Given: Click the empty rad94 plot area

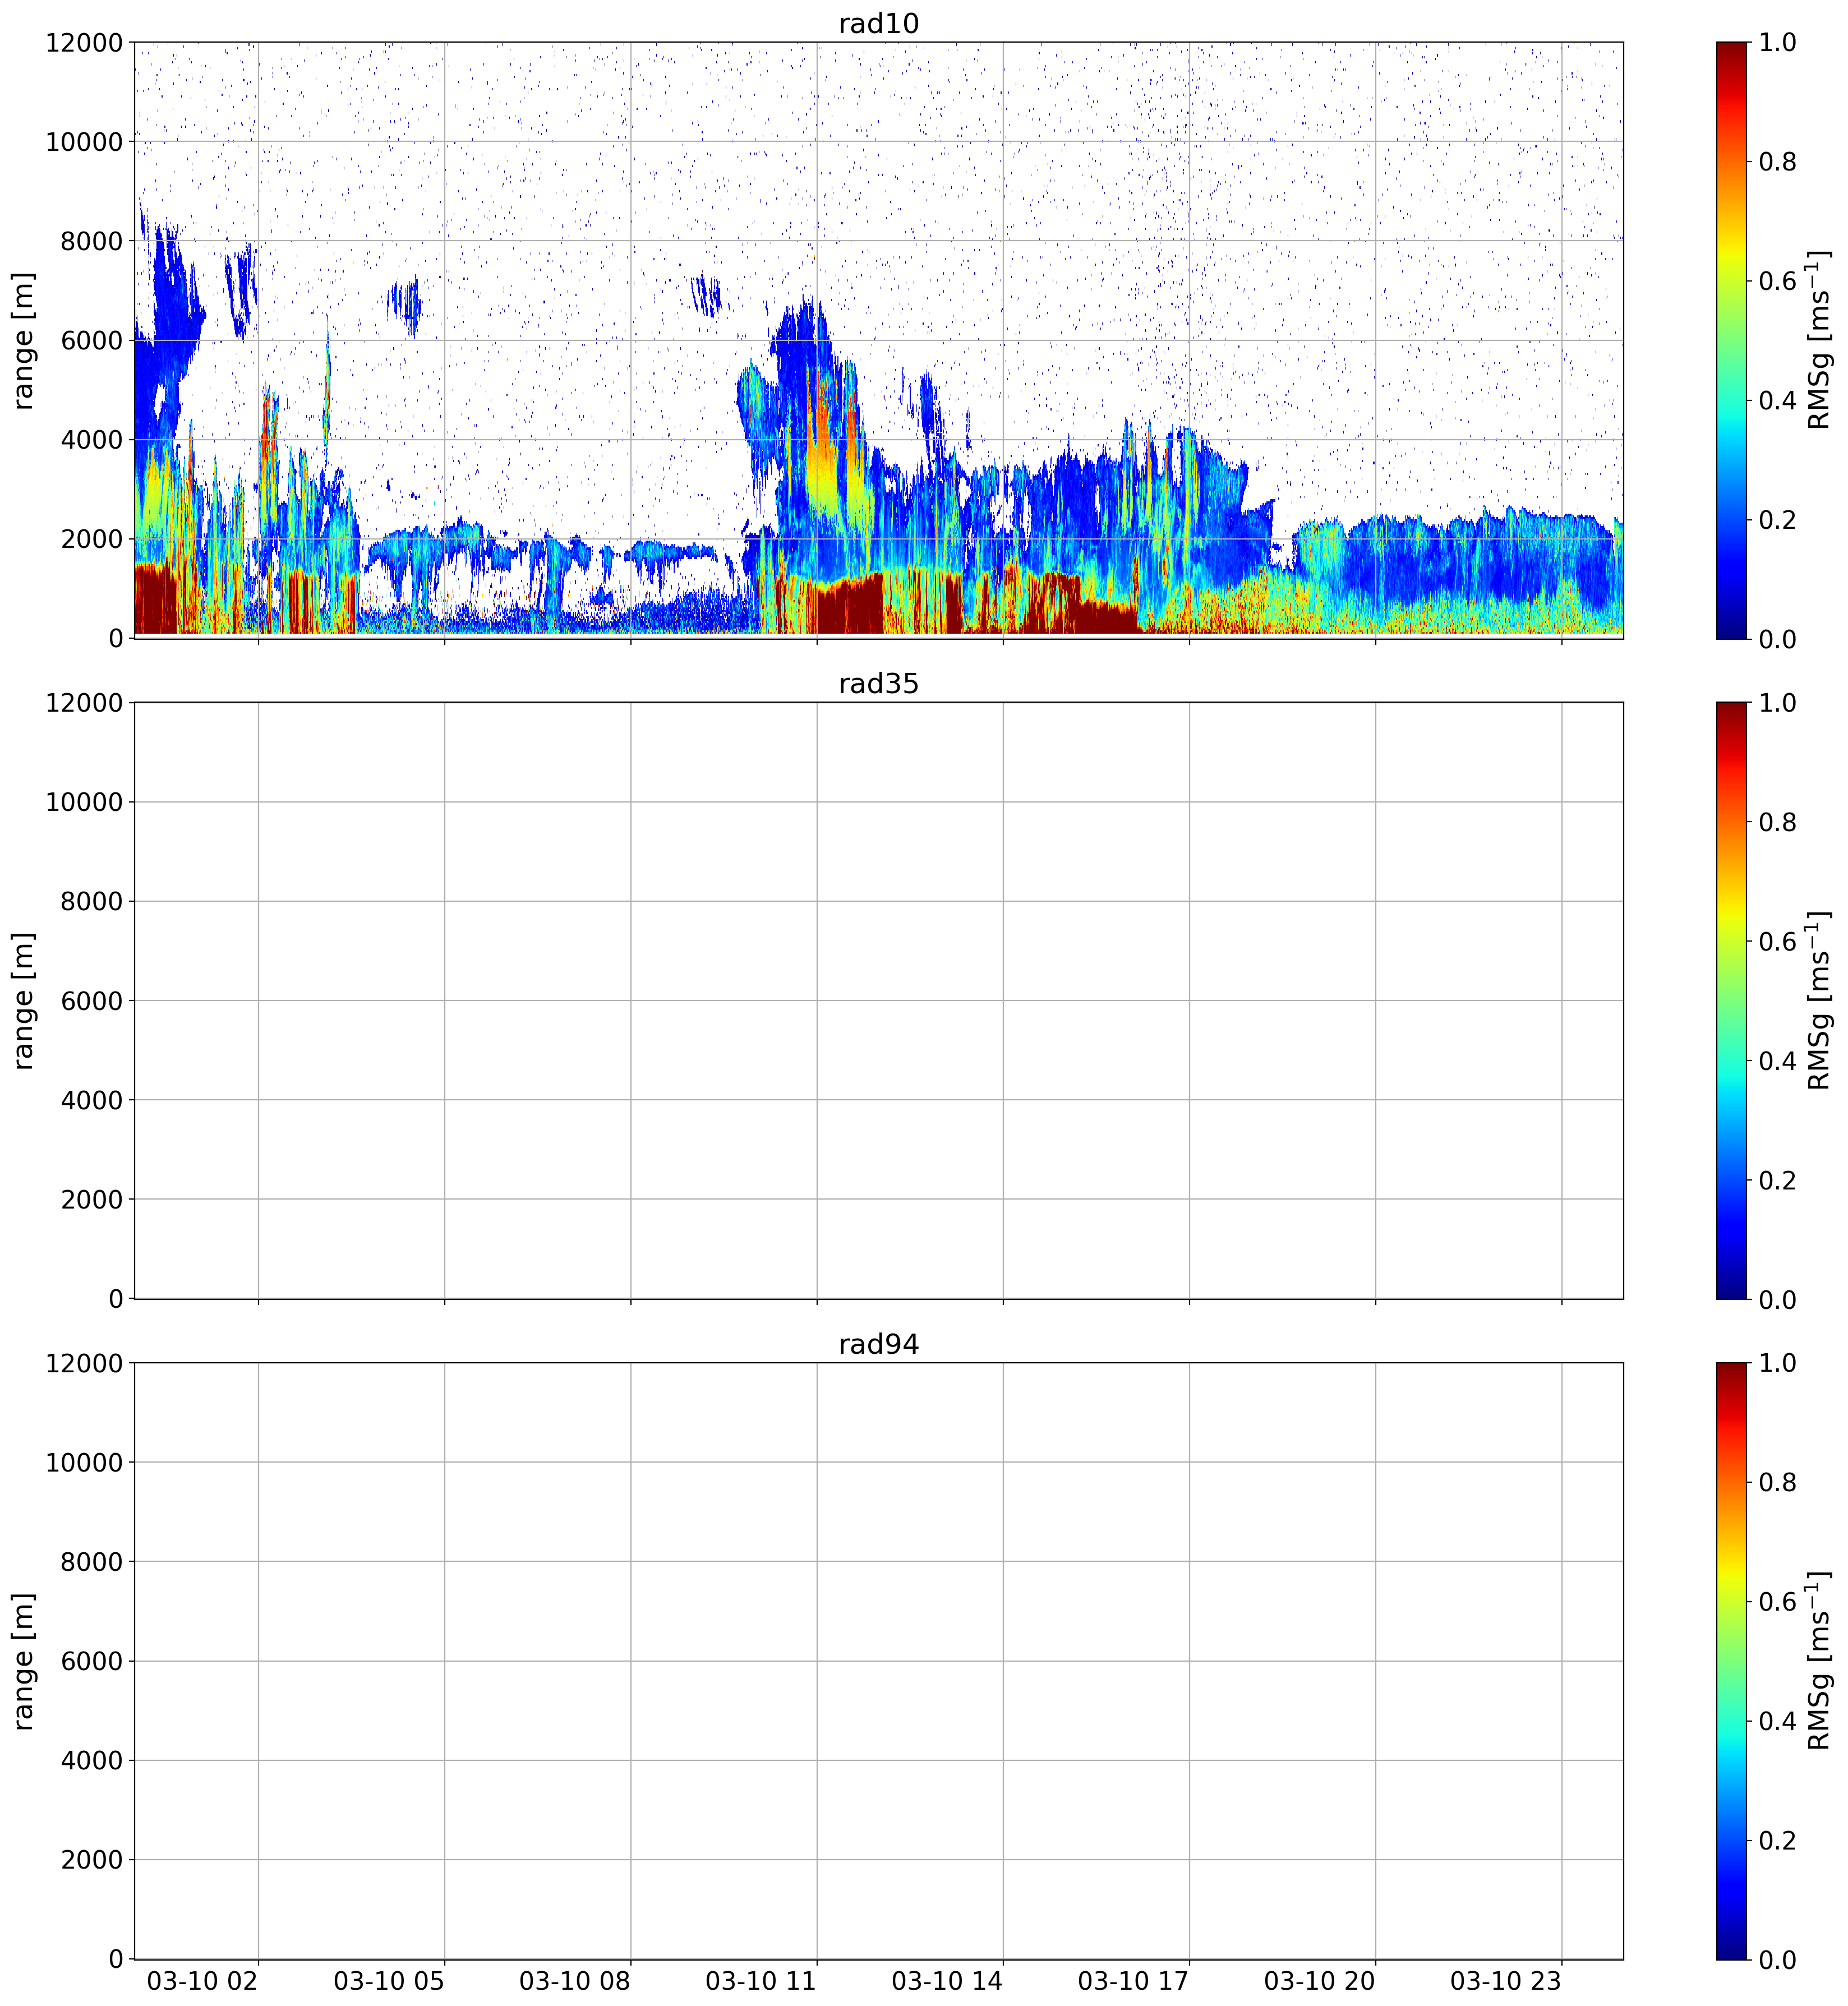Looking at the screenshot, I should (878, 1661).
